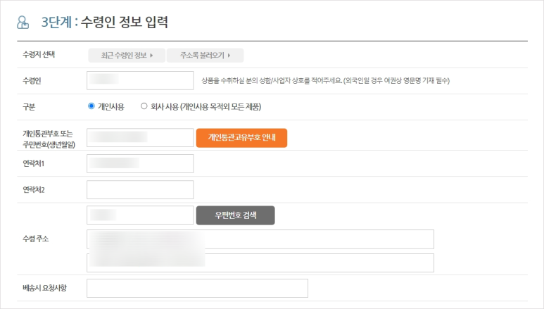Viewport: 544px width, 309px height.
Task: Click the recipient name hint text about 여권상 영문명
Action: coord(325,80)
